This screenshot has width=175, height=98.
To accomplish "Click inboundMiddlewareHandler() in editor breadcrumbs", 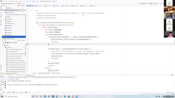I will [x=44, y=73].
